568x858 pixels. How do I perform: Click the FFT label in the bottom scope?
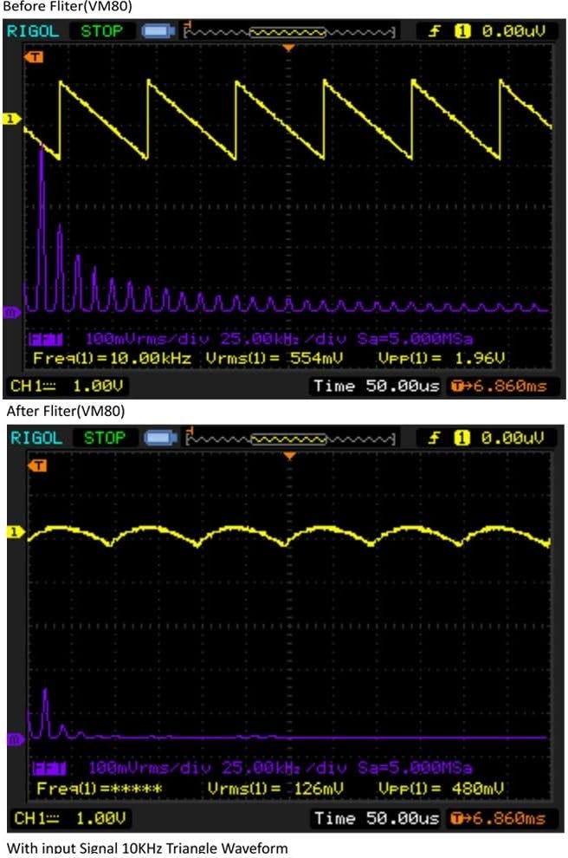coord(48,768)
